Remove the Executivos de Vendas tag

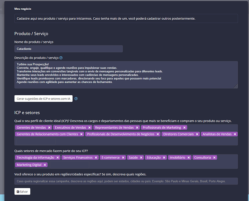click(90, 127)
